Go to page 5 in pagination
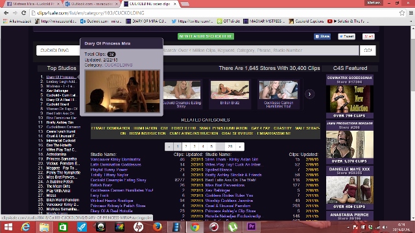This screenshot has width=415, height=233. pyautogui.click(x=211, y=146)
